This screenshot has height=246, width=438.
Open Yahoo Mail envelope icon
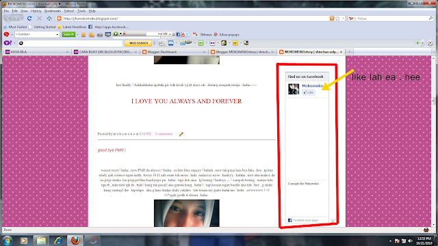(170, 43)
